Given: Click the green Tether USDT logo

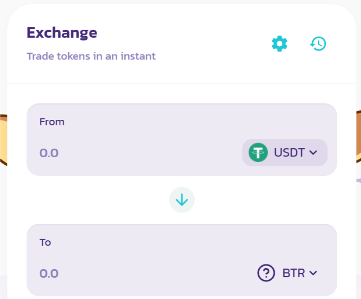Looking at the screenshot, I should point(258,153).
